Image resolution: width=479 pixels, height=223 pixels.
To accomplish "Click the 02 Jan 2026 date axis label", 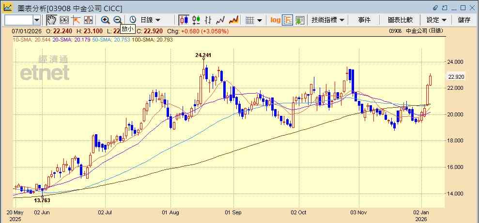I will coord(421,215).
